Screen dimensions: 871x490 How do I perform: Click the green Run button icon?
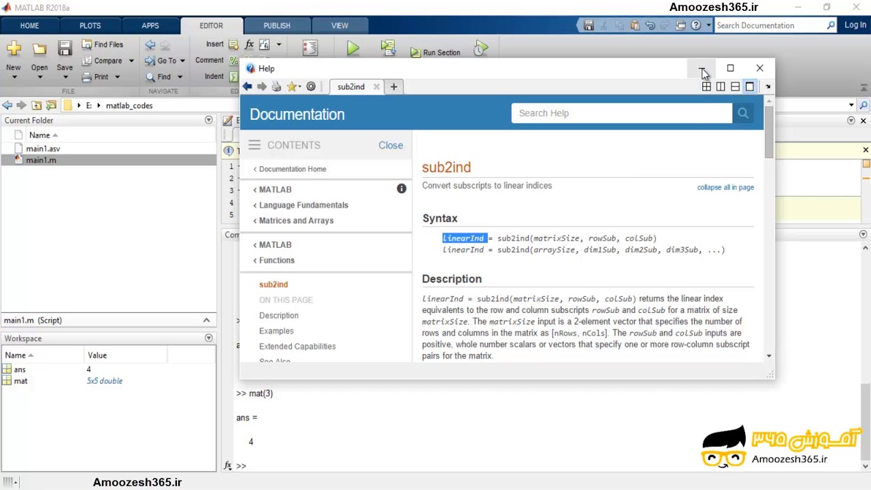[x=352, y=48]
